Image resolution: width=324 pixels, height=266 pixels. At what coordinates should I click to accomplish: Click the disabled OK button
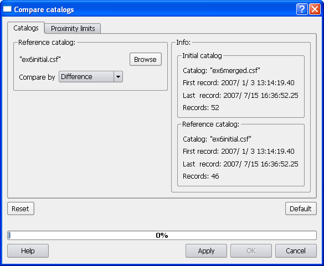[x=251, y=251]
